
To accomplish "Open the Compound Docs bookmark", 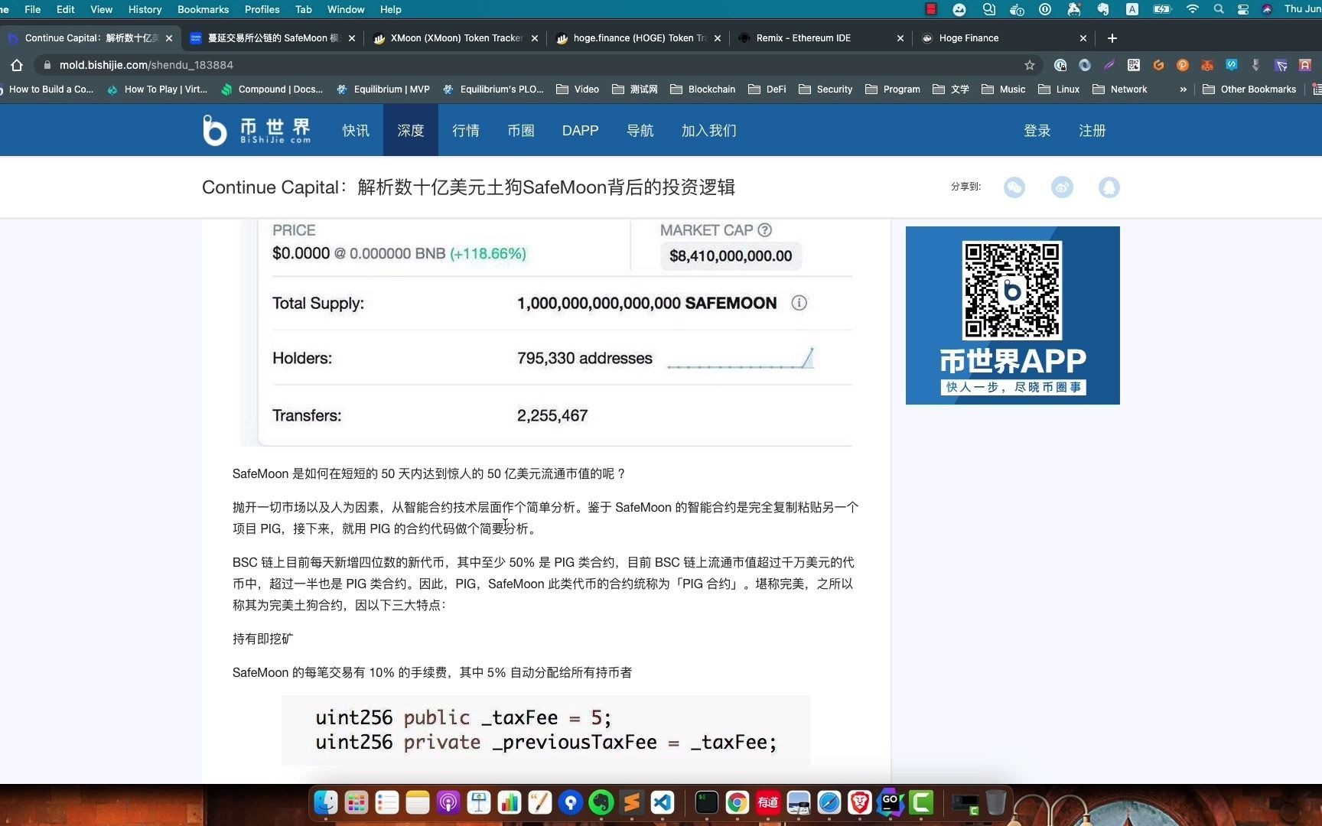I will point(272,89).
